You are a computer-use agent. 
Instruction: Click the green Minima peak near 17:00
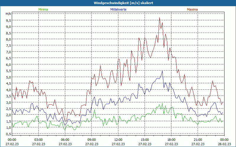tap(162, 103)
